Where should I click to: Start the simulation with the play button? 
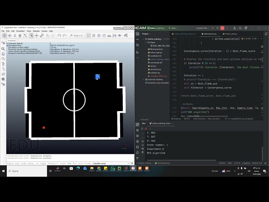(x=89, y=35)
